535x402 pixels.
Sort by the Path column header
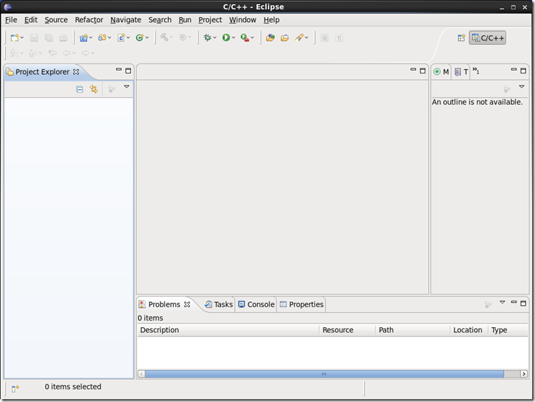click(412, 330)
